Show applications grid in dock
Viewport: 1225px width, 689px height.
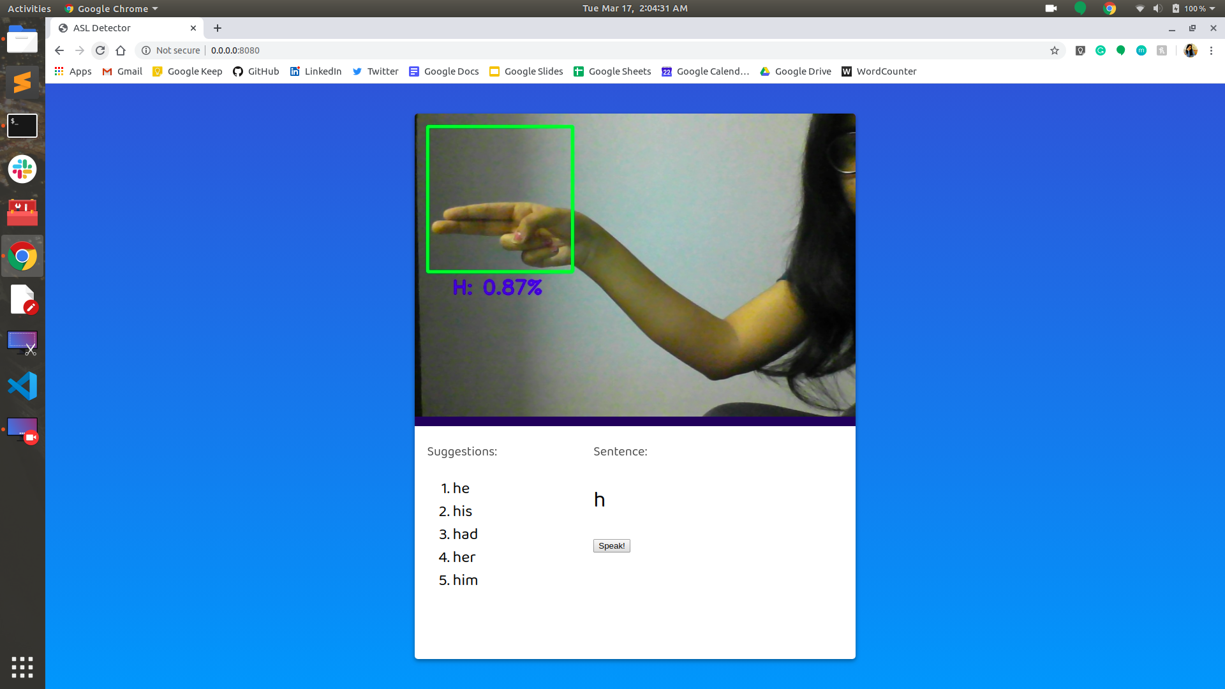(22, 667)
